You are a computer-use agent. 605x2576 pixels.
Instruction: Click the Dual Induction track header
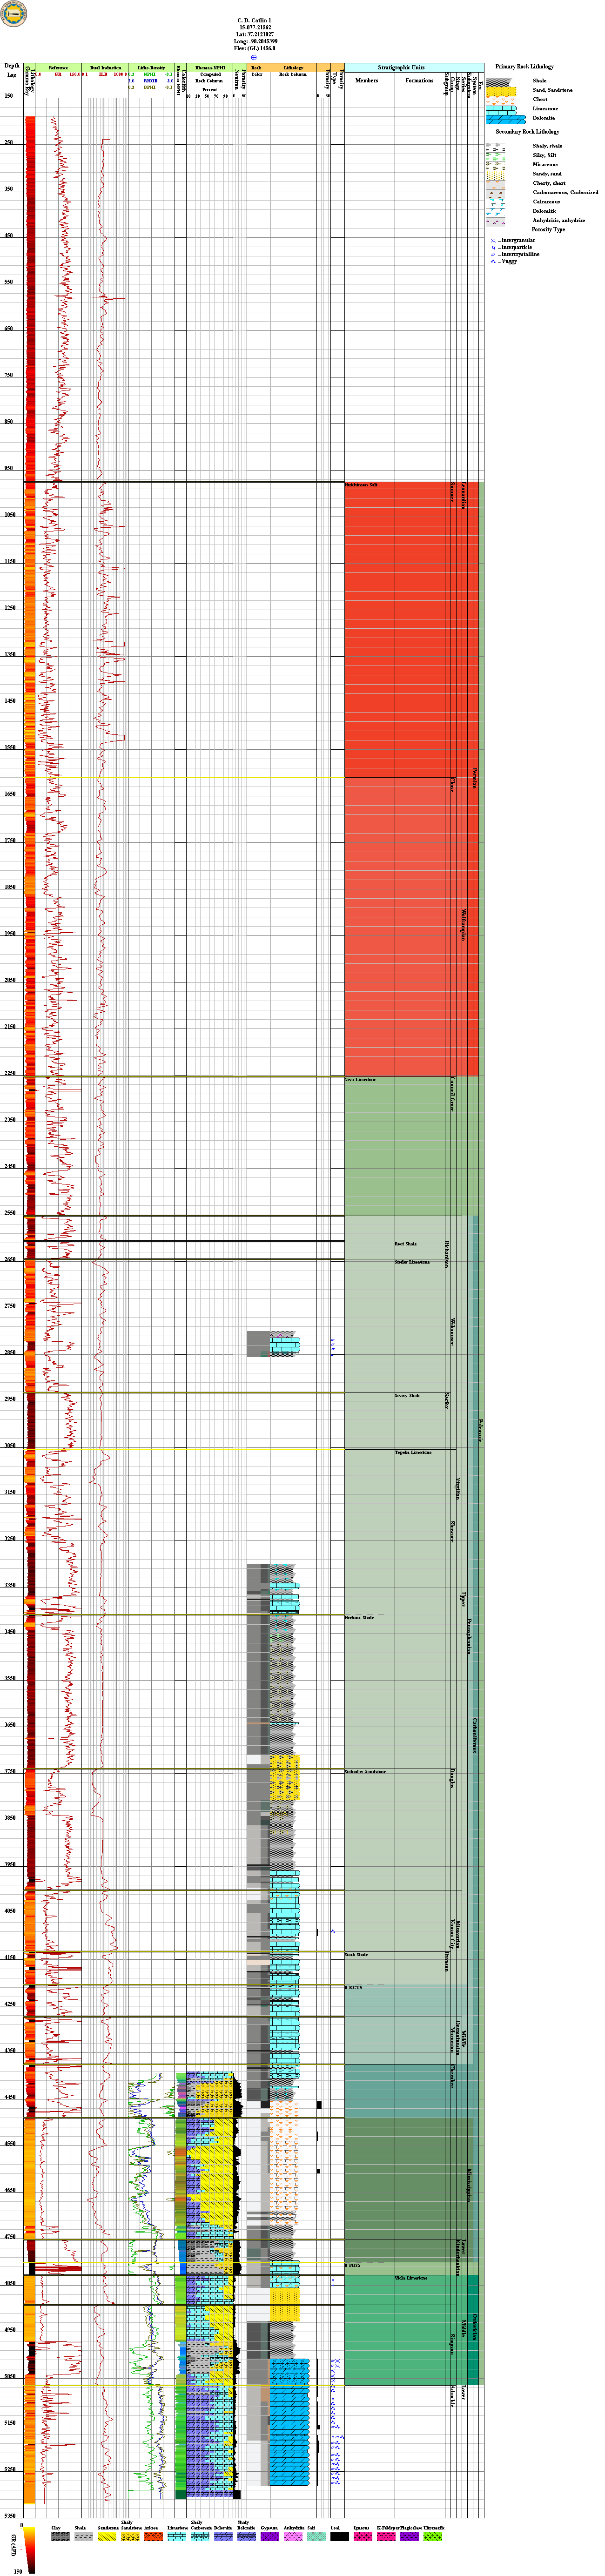(x=105, y=67)
